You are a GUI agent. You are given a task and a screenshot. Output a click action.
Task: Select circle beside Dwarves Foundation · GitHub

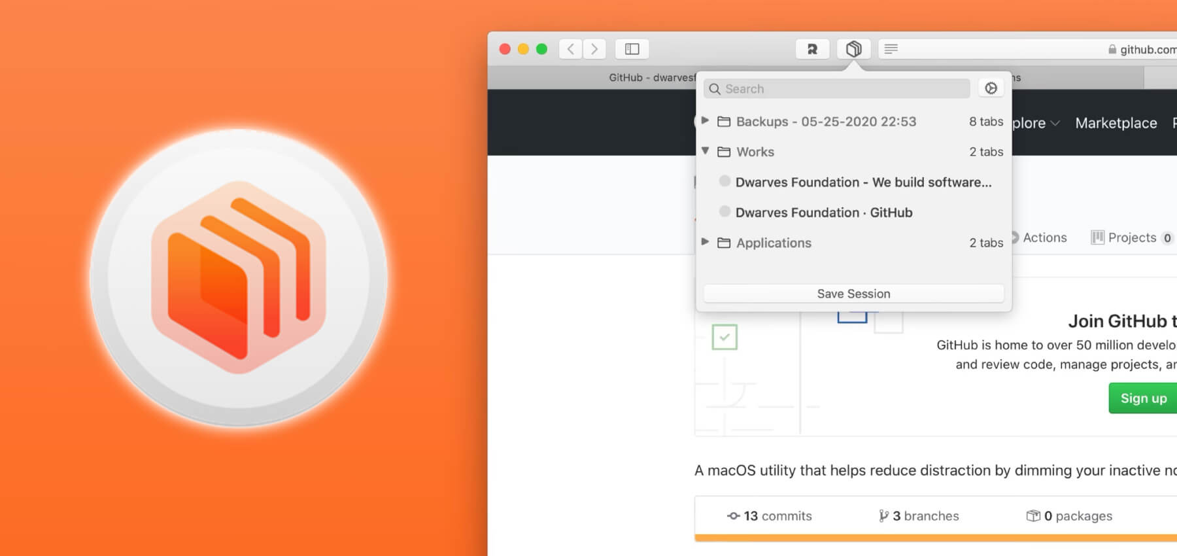725,211
